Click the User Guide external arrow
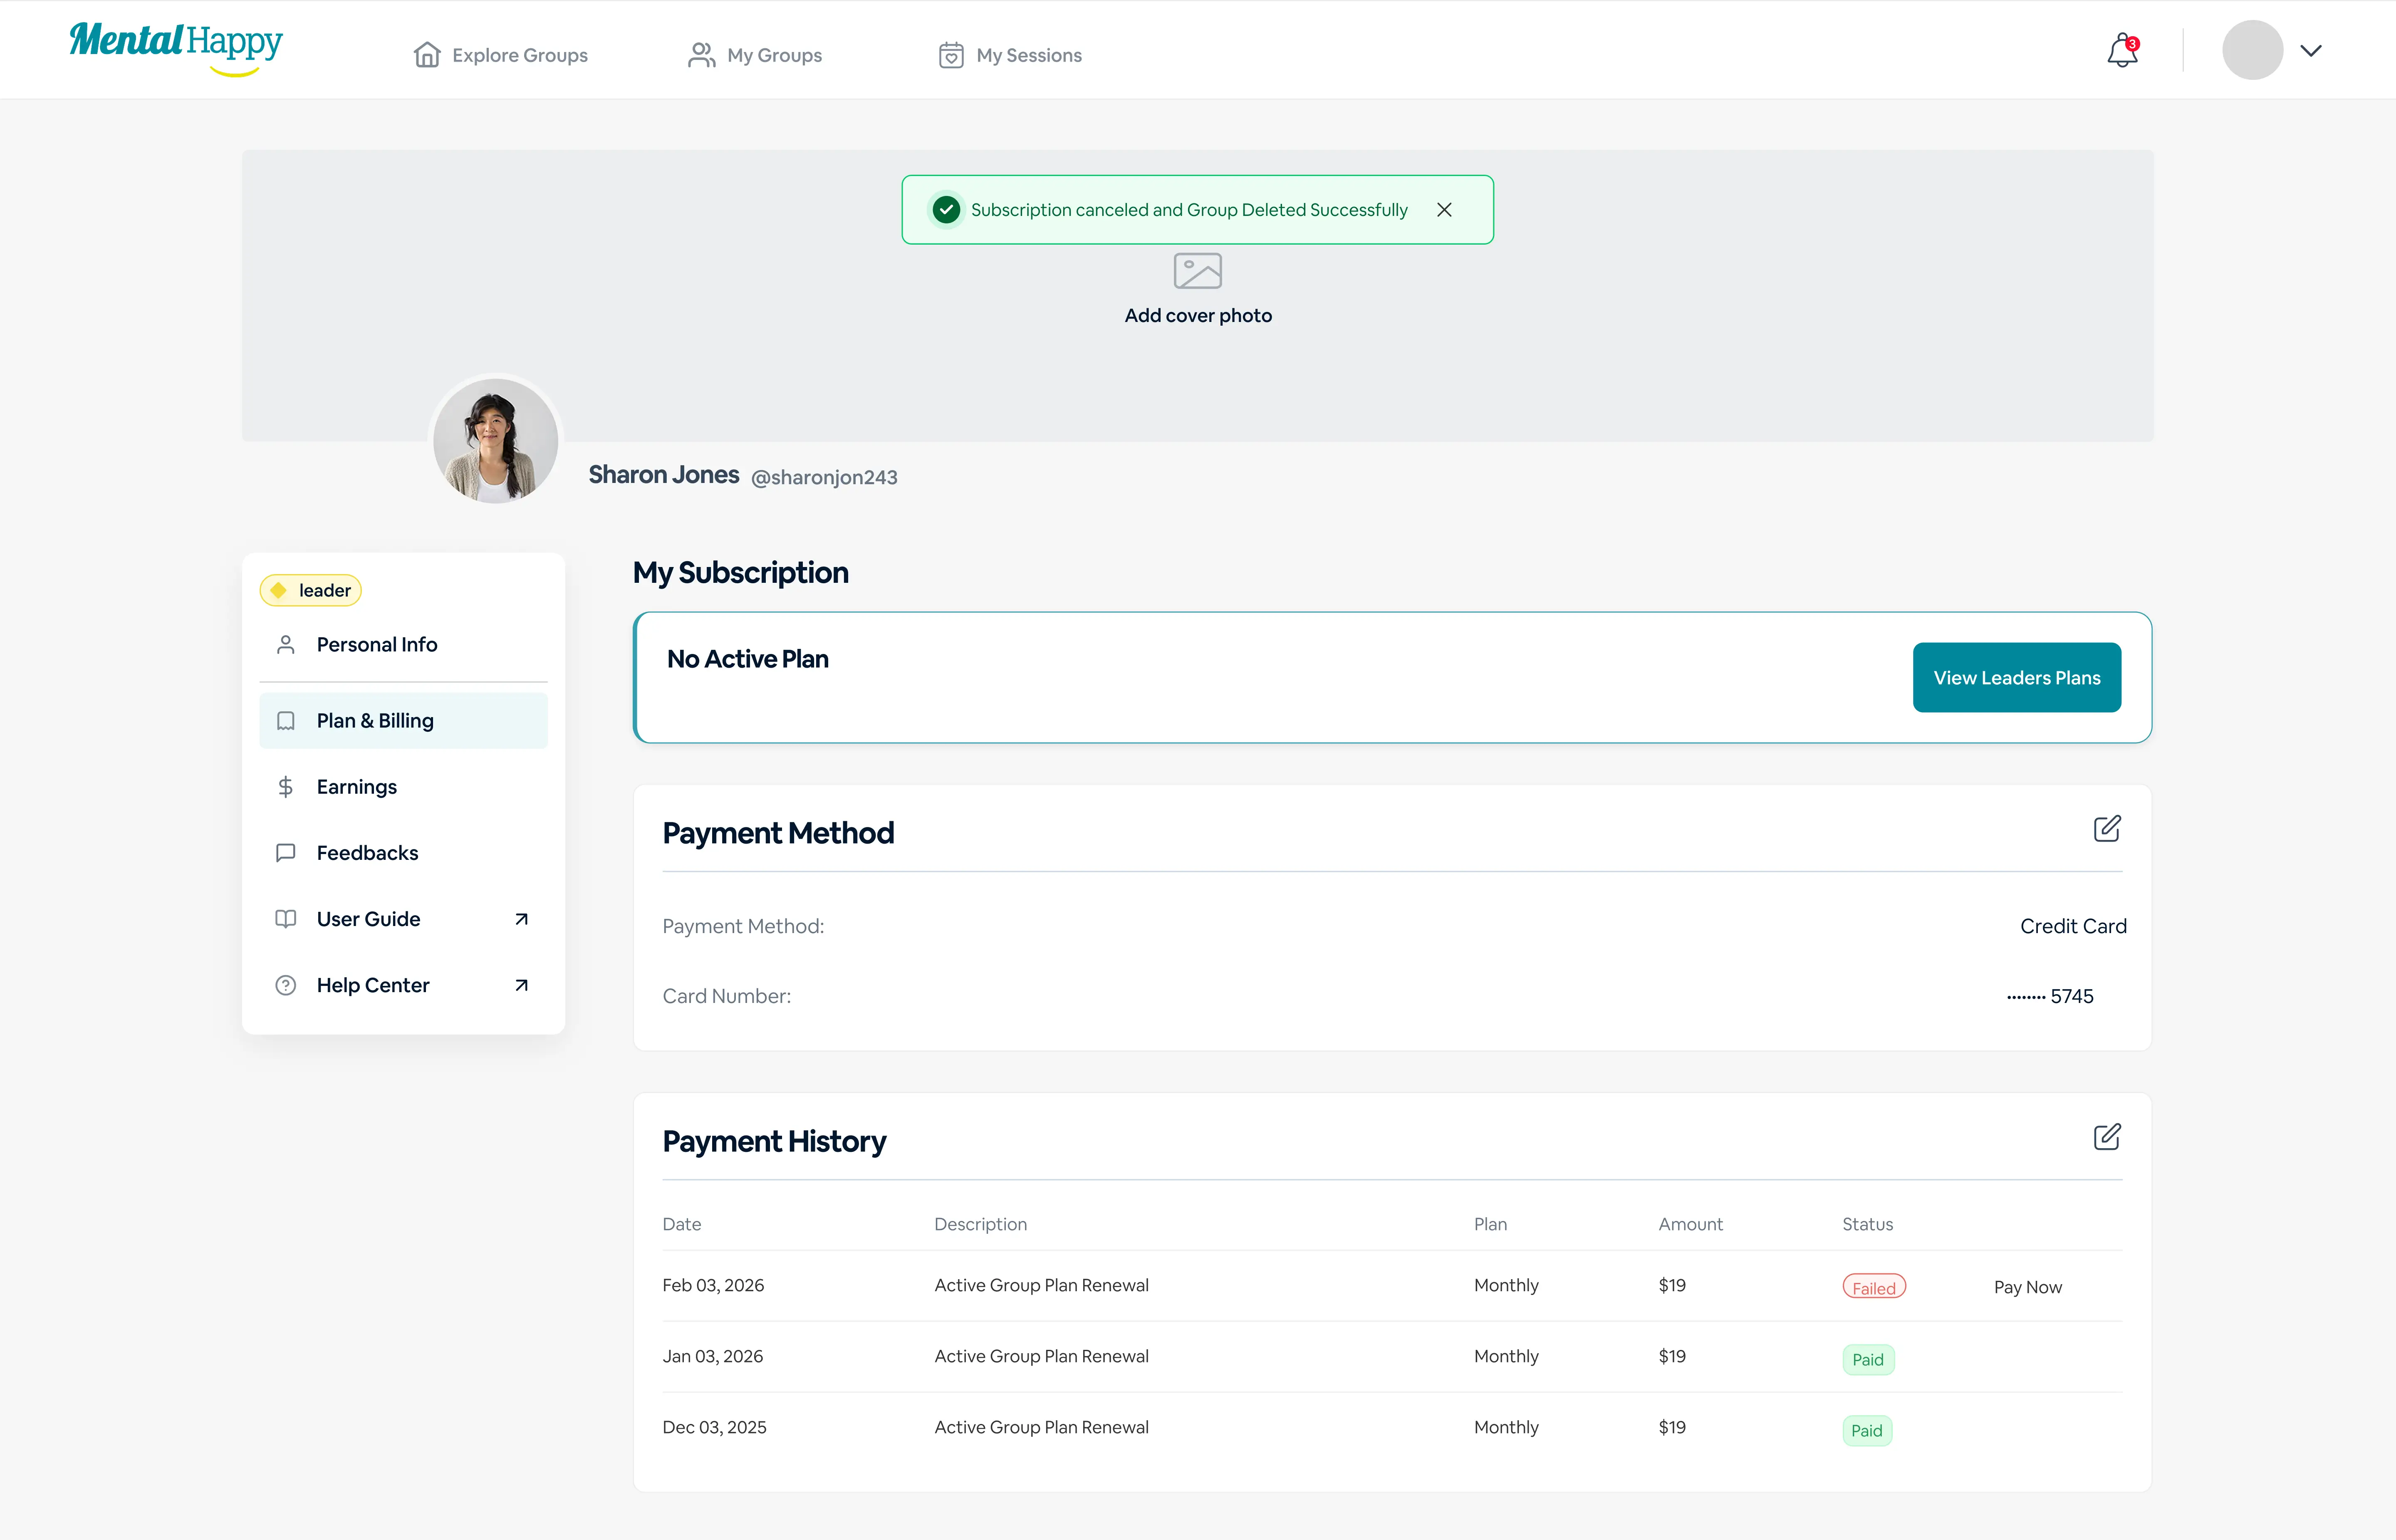 tap(521, 919)
